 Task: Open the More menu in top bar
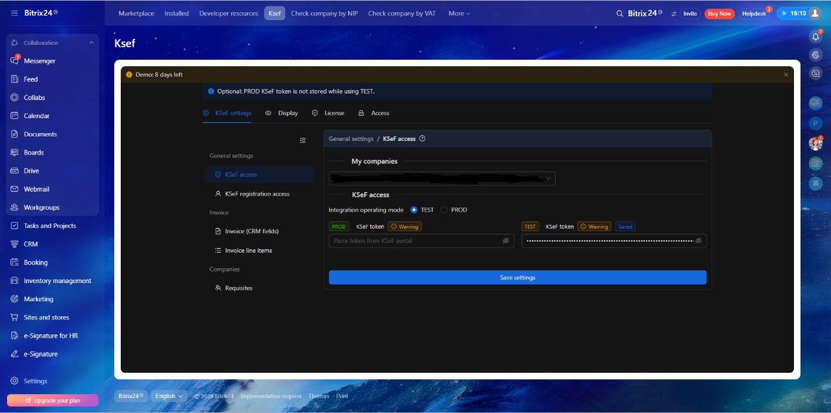coord(459,14)
